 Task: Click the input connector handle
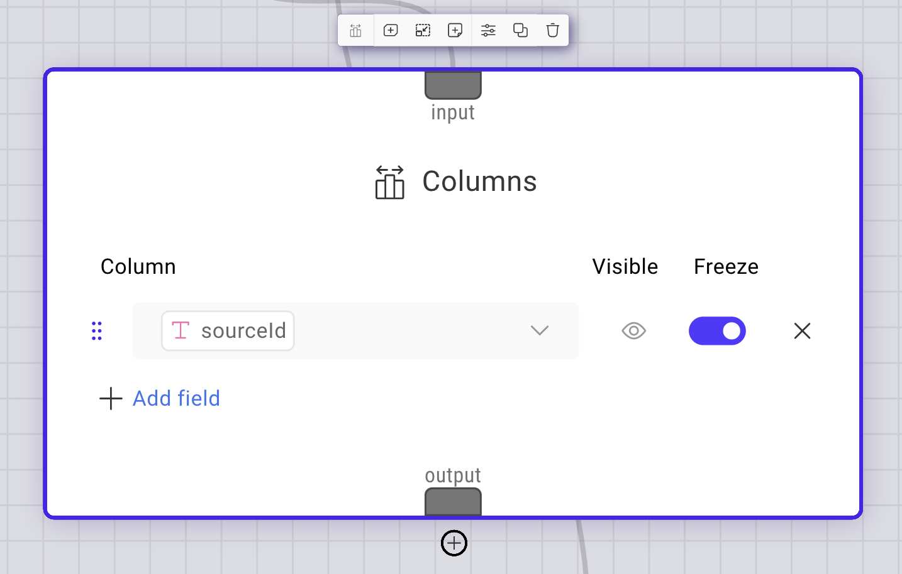(453, 84)
